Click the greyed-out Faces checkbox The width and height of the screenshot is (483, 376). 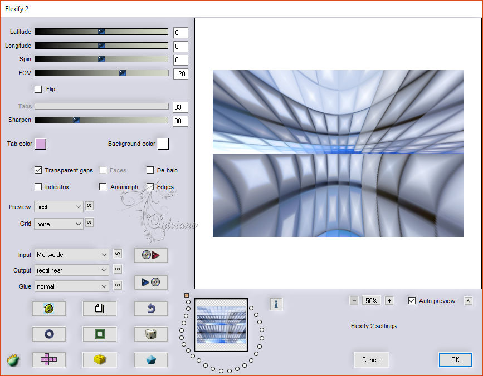103,170
